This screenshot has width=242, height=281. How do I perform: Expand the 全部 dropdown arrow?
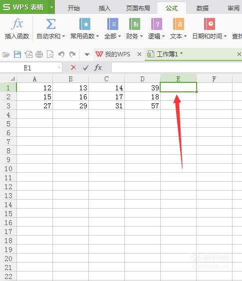[x=119, y=36]
